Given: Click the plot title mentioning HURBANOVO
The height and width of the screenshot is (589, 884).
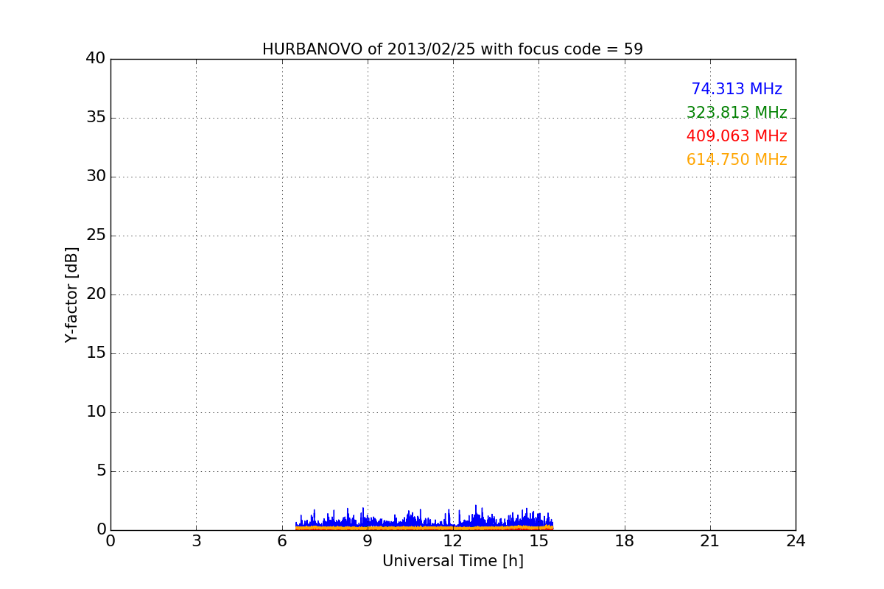Looking at the screenshot, I should point(452,49).
